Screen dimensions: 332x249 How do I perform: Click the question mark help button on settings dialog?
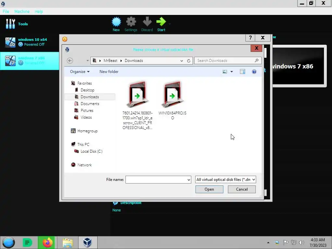click(250, 38)
